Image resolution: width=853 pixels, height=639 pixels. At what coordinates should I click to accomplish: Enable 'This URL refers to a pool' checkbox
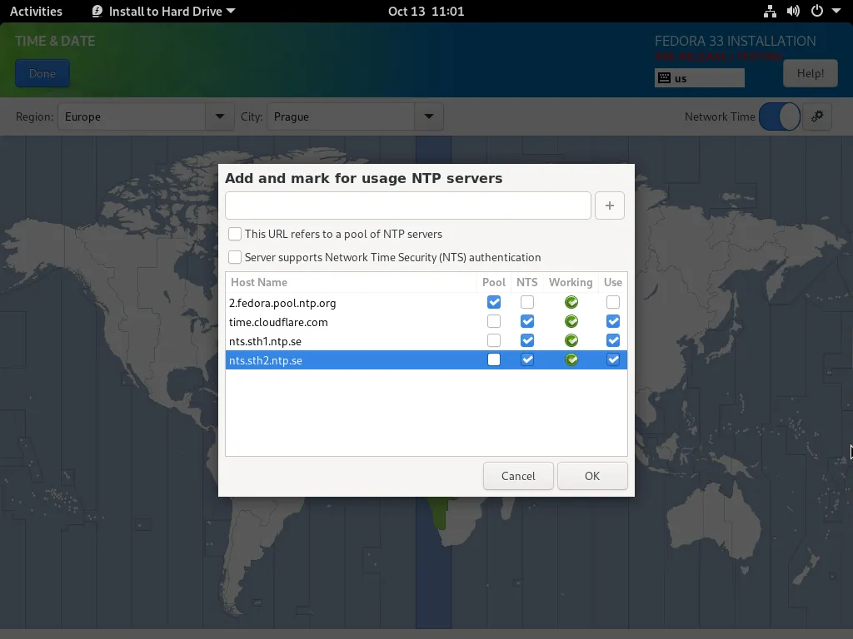[235, 235]
